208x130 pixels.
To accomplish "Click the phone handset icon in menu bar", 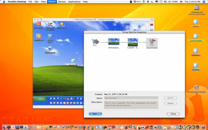I will click(152, 2).
